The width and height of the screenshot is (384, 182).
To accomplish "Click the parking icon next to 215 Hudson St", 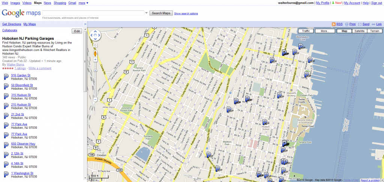I will click(x=6, y=106).
